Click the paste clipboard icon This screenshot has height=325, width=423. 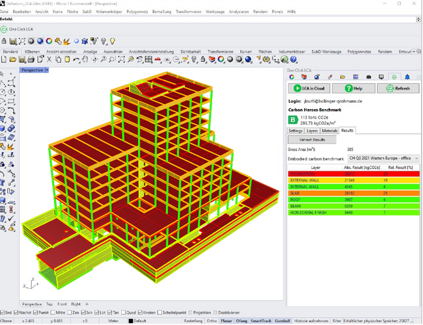point(67,60)
